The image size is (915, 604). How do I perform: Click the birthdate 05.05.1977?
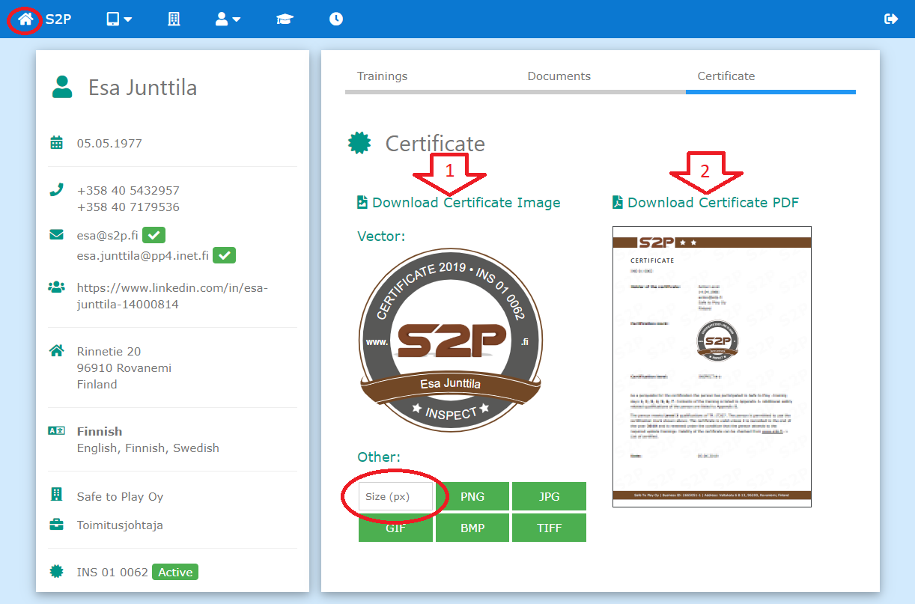click(x=109, y=144)
